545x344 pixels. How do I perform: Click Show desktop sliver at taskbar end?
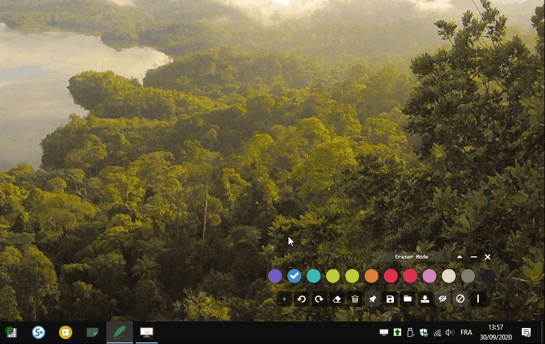coord(543,332)
